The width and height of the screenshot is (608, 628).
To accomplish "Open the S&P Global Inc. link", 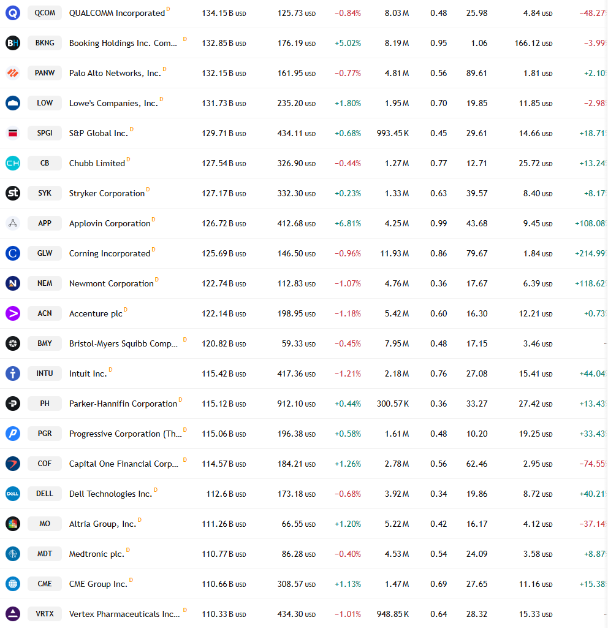I will pos(99,133).
